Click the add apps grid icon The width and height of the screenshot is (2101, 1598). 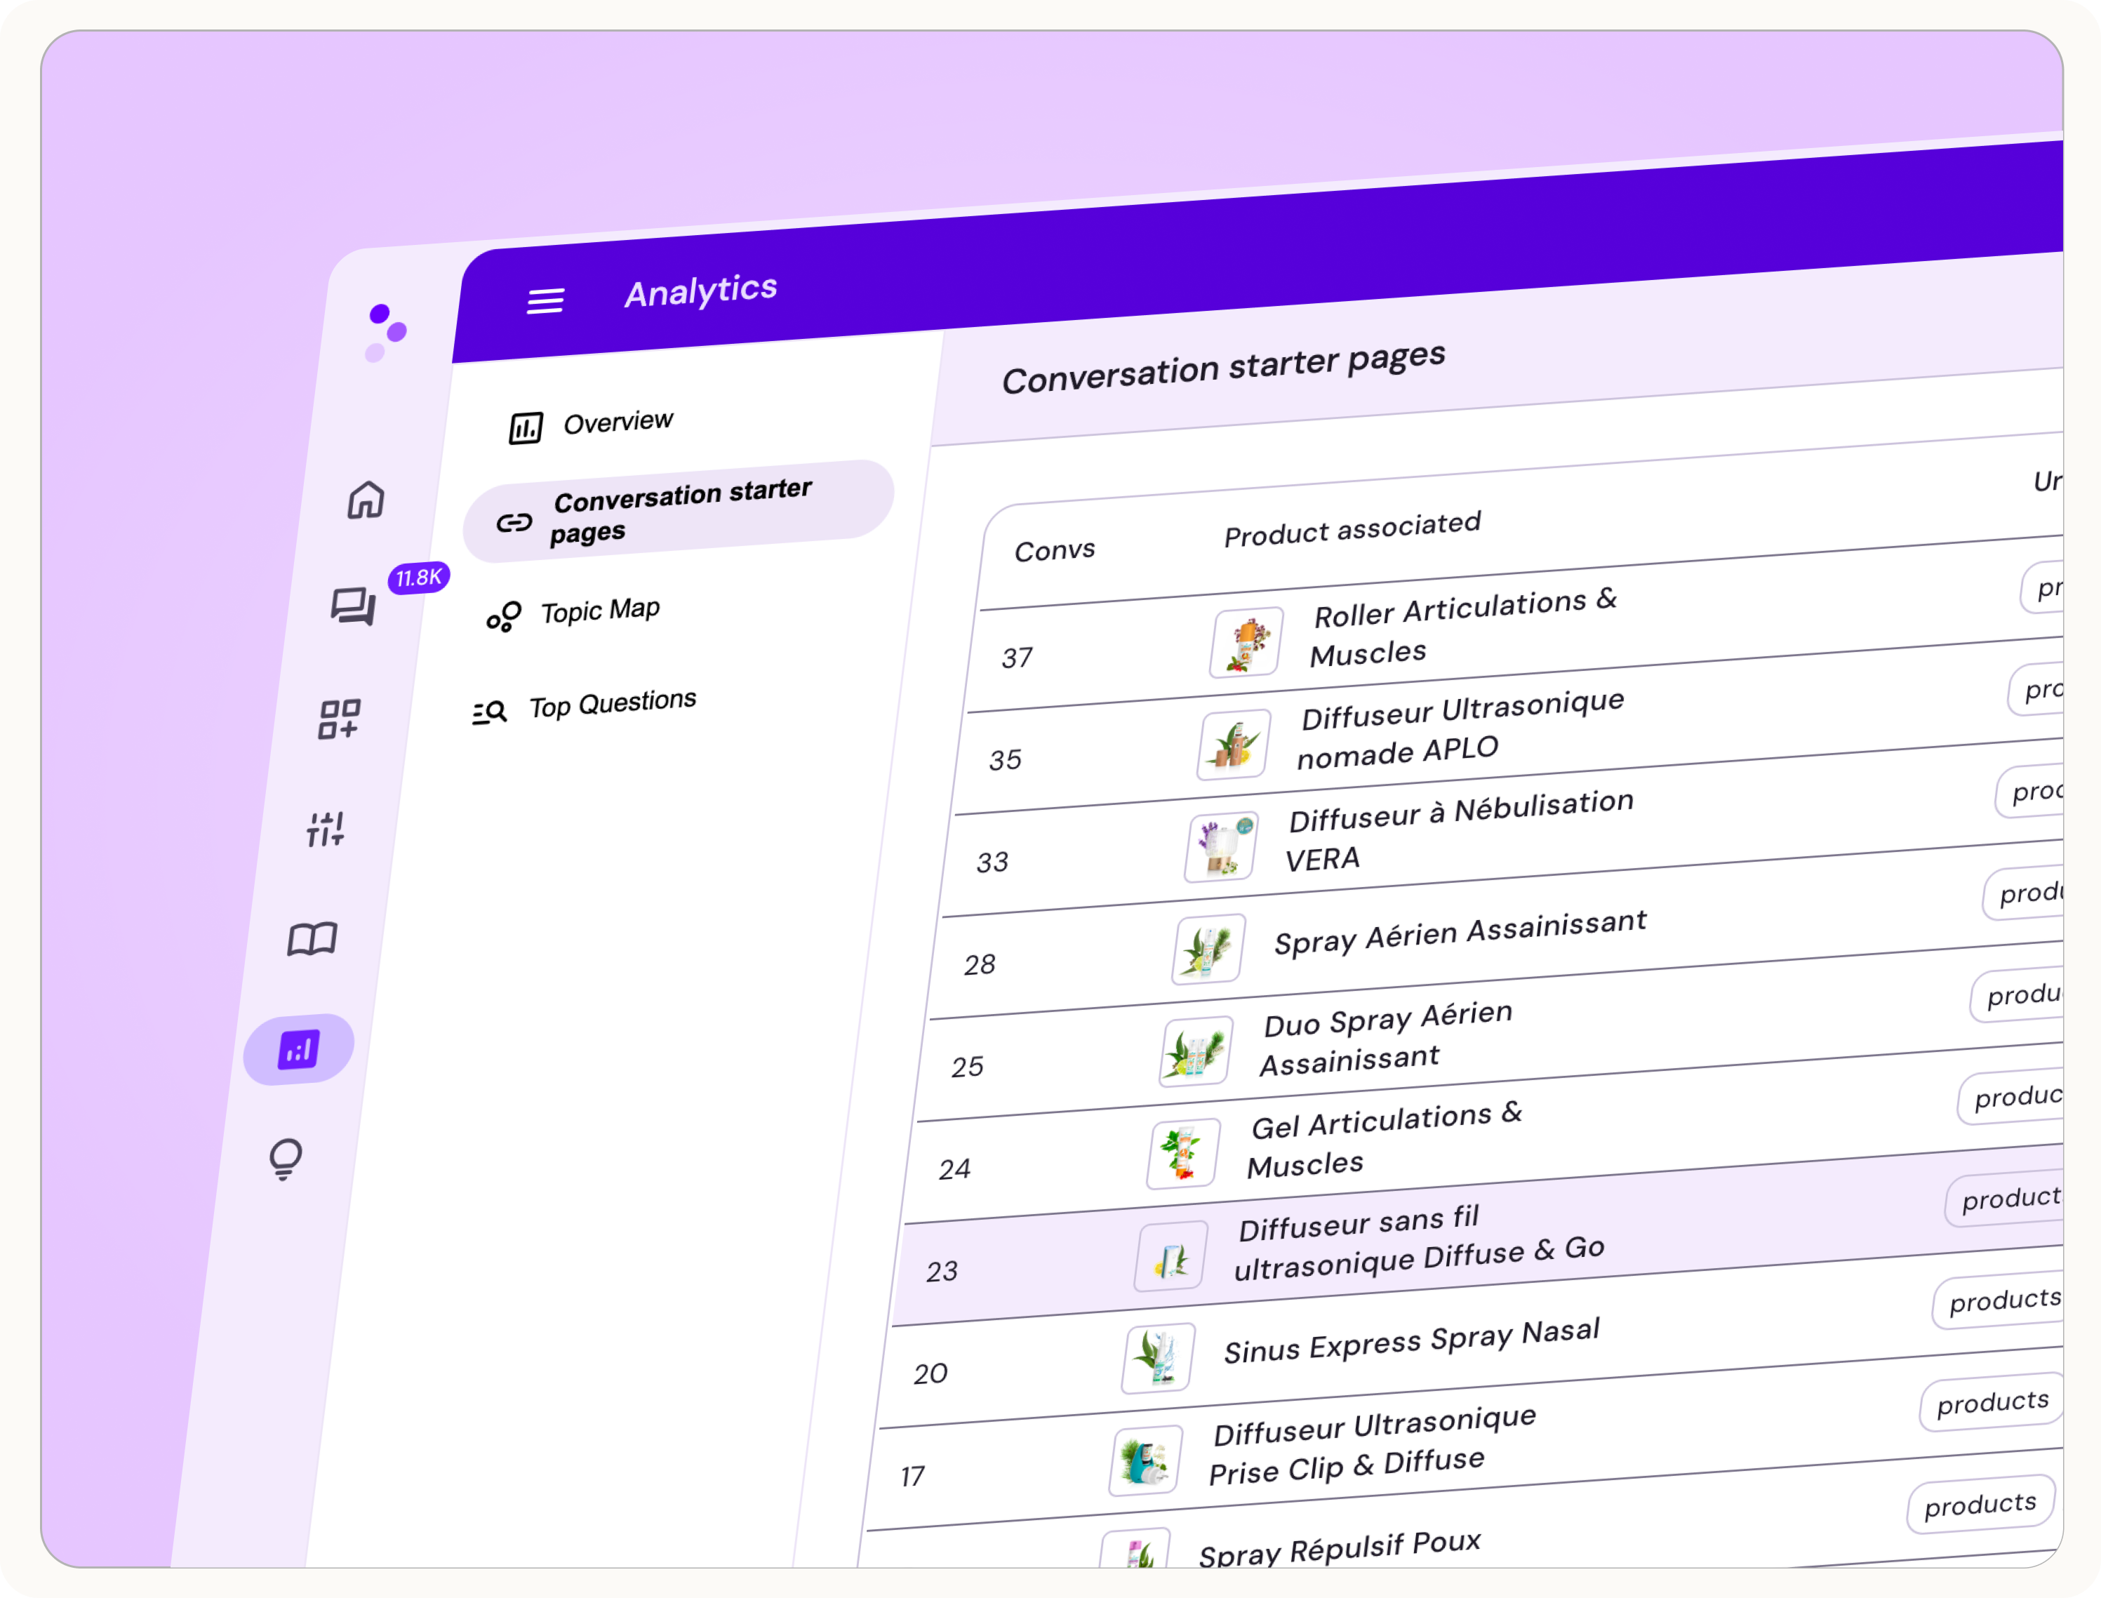(339, 719)
